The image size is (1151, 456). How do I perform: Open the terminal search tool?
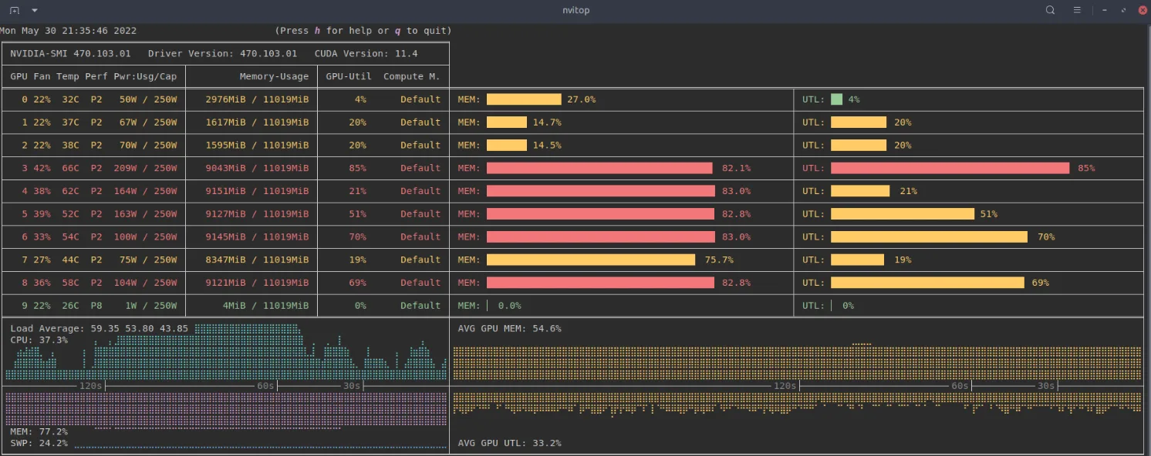click(1050, 10)
